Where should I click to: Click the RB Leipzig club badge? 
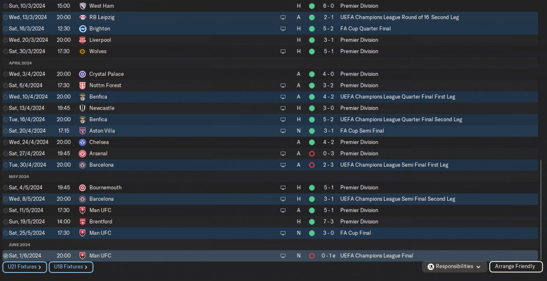coord(82,17)
